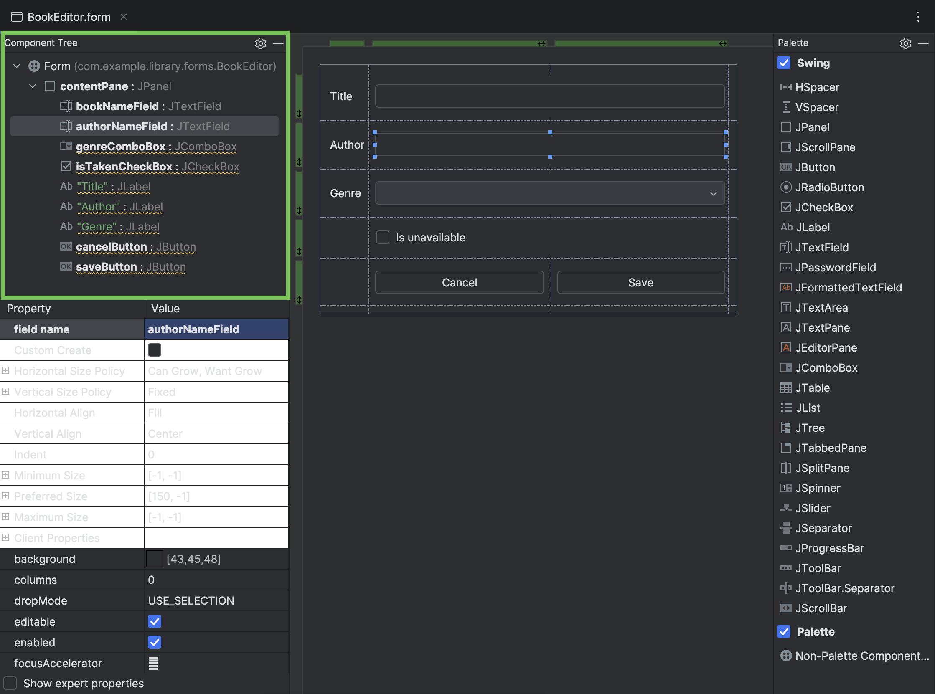
Task: Enable Show expert properties
Action: coord(10,683)
